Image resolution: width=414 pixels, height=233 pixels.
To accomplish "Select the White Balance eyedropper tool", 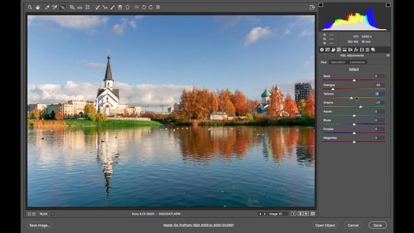I will click(47, 7).
